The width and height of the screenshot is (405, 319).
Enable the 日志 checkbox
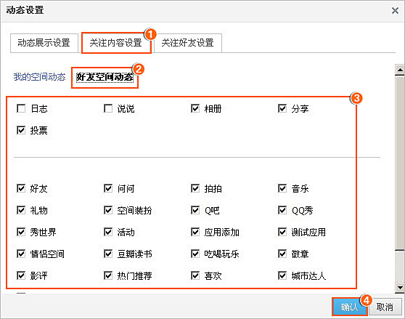(21, 108)
